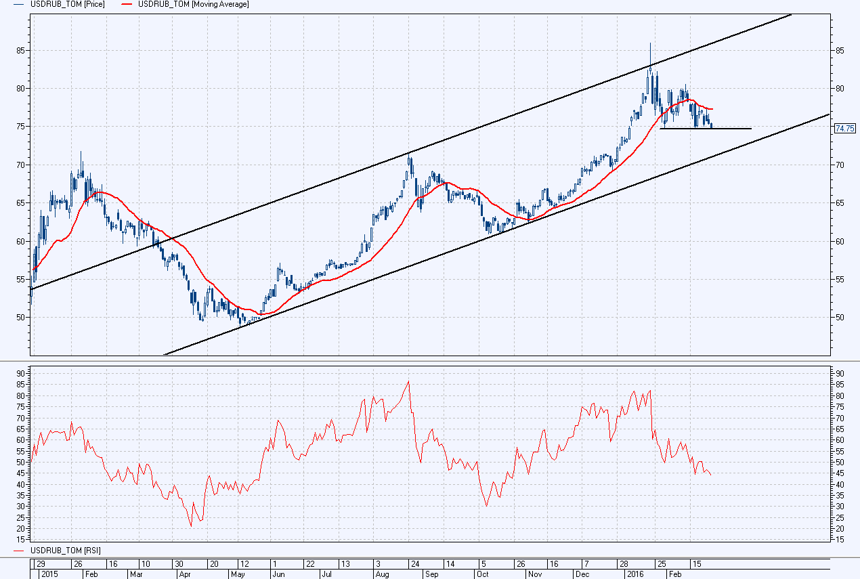Click 70 on the price chart's right axis

[838, 165]
